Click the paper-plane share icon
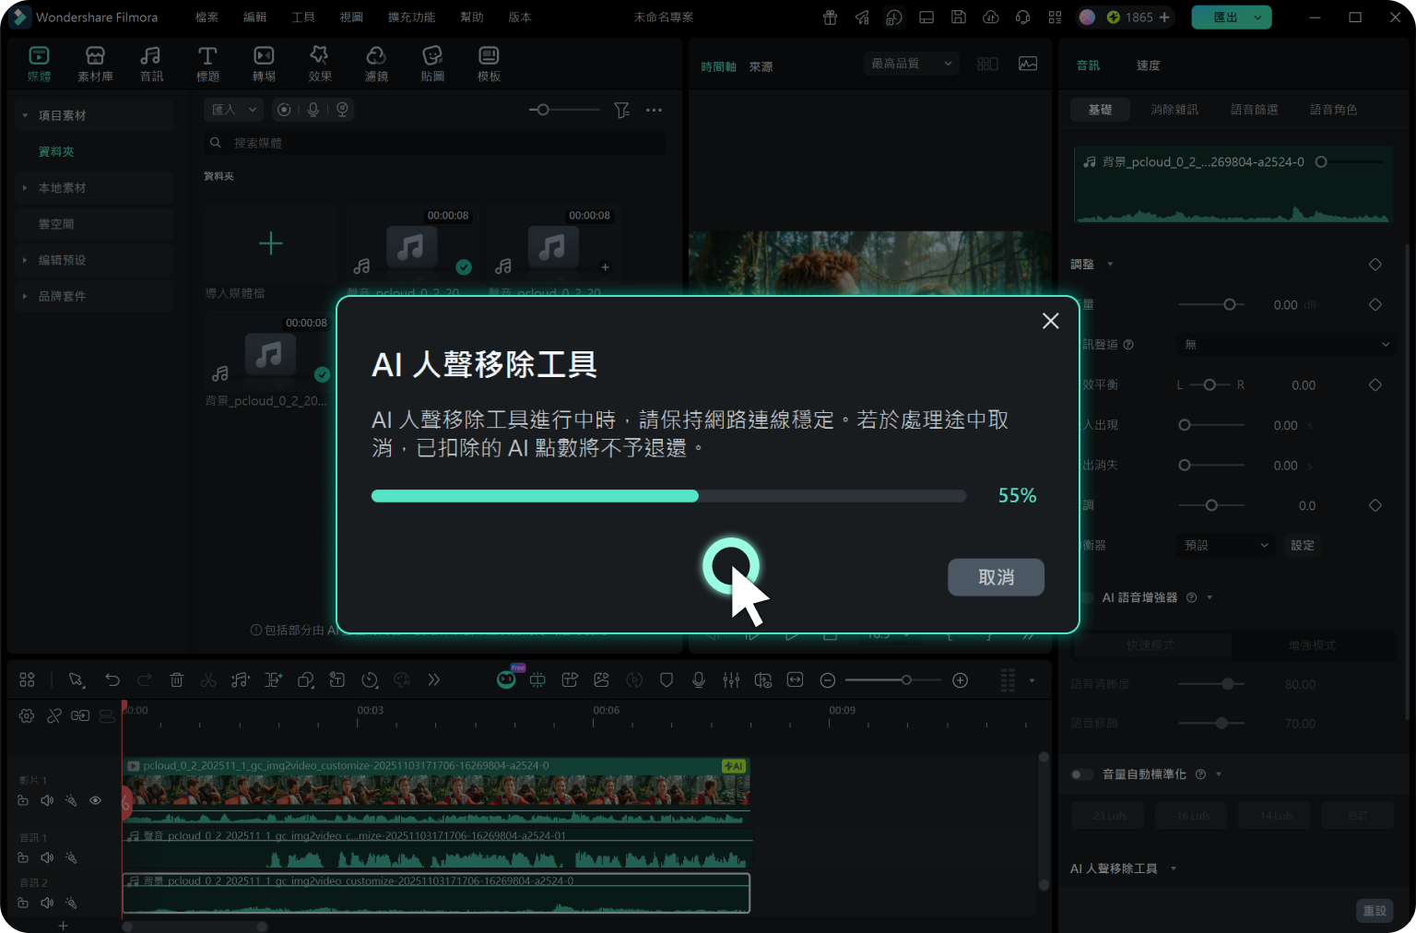The width and height of the screenshot is (1416, 933). (x=862, y=18)
